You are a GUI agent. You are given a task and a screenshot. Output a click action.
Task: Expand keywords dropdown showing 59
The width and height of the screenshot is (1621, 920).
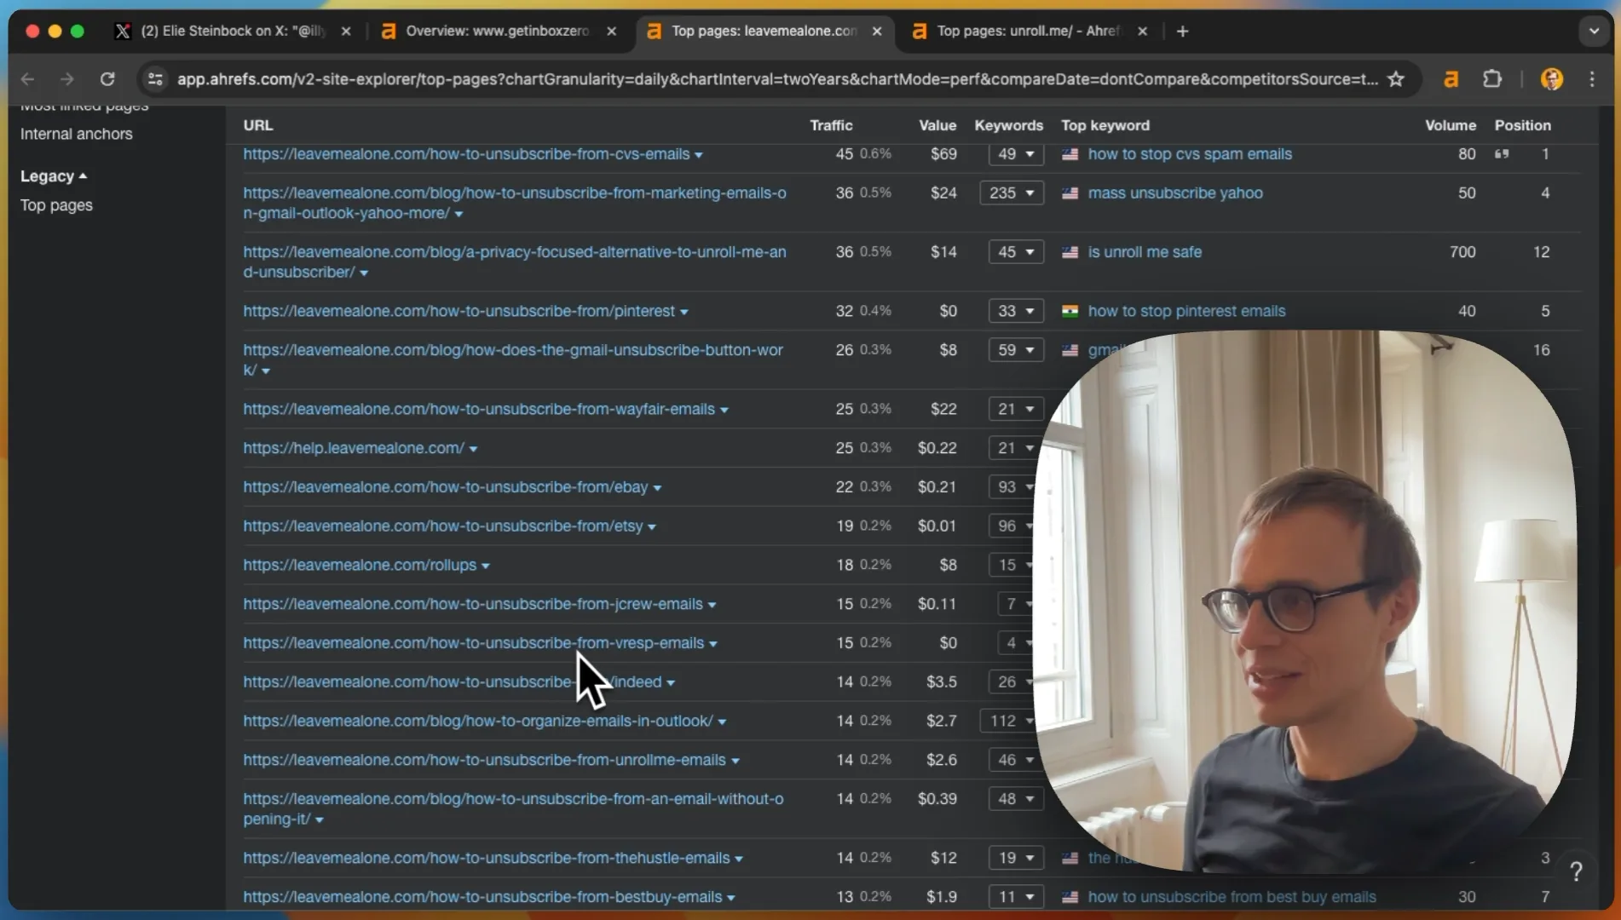tap(1016, 350)
